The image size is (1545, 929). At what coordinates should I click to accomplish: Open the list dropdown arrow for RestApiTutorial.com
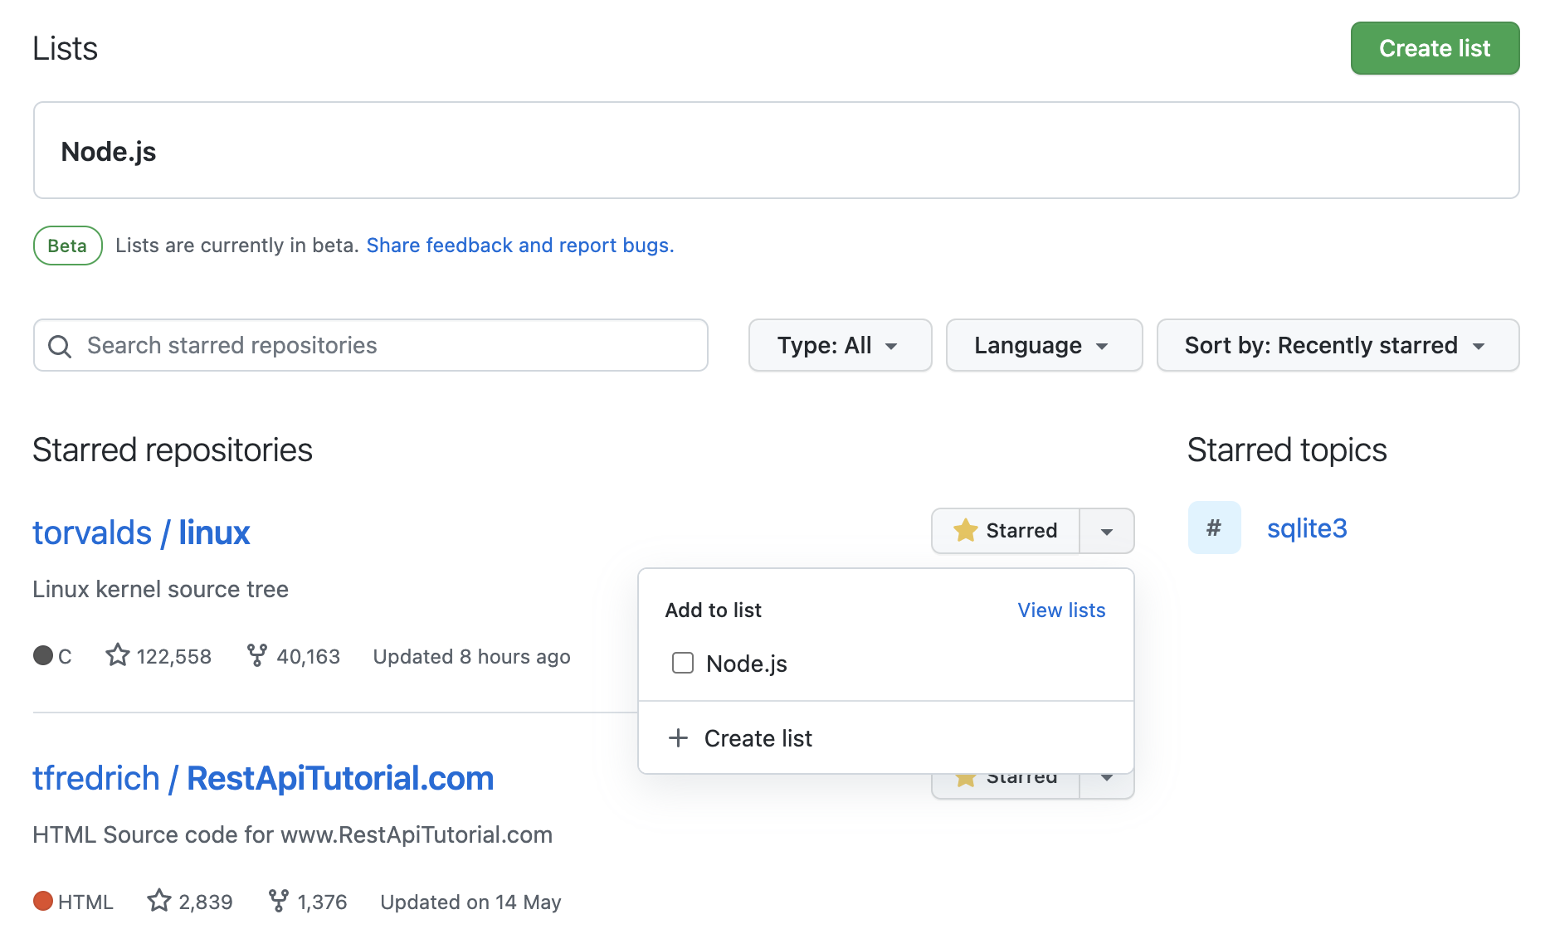pos(1107,786)
